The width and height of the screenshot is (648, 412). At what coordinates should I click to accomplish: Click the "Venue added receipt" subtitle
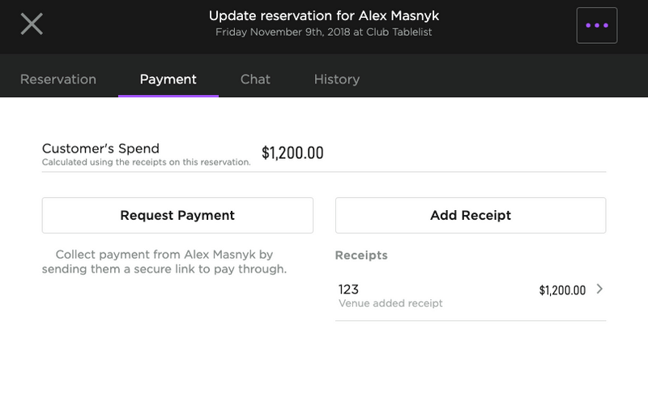390,304
